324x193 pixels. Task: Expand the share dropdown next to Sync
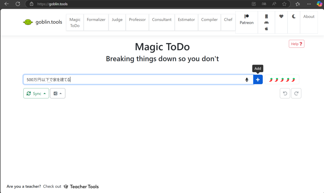pos(58,93)
